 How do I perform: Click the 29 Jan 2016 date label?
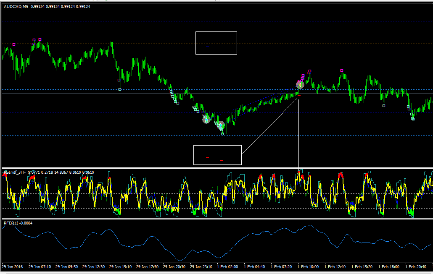[x=12, y=267]
